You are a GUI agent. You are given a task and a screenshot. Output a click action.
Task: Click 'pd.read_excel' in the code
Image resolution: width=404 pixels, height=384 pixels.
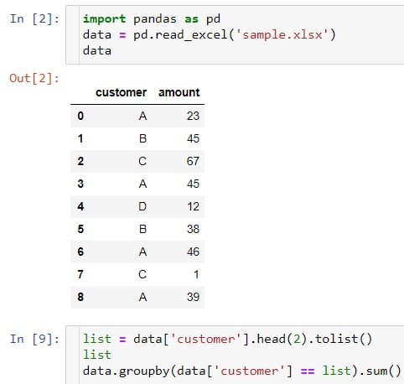[180, 35]
